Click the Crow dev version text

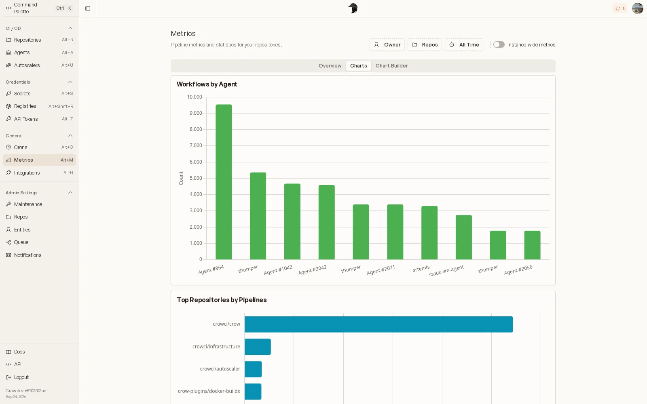point(26,391)
